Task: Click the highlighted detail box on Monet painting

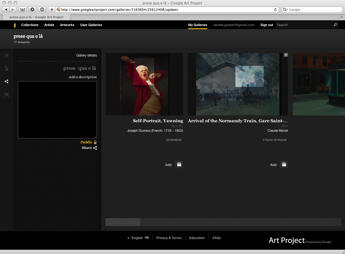Action: click(250, 76)
